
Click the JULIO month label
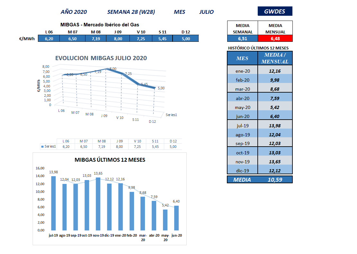click(x=206, y=12)
